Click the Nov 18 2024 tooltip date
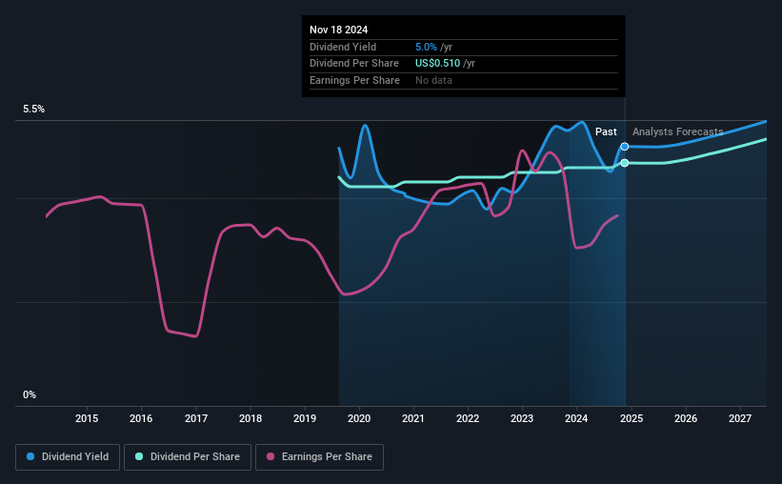This screenshot has width=782, height=484. (339, 30)
